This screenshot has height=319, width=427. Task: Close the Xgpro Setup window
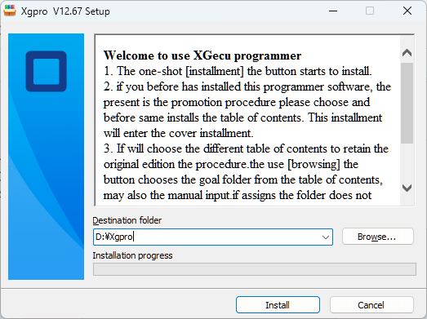pyautogui.click(x=407, y=11)
